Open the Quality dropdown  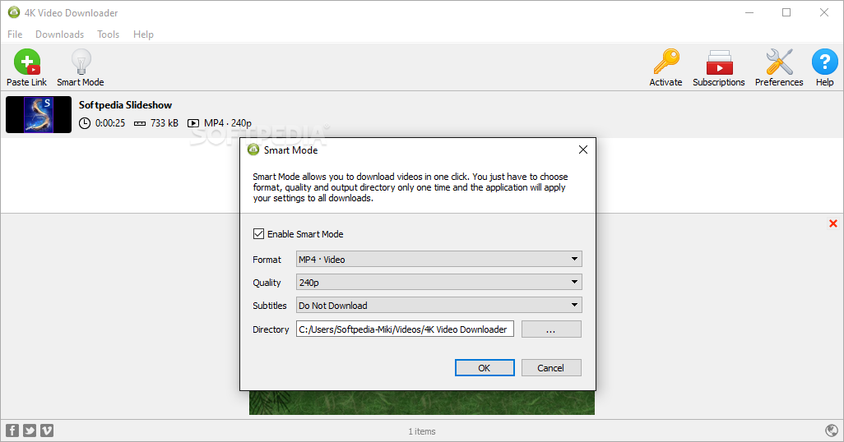438,283
